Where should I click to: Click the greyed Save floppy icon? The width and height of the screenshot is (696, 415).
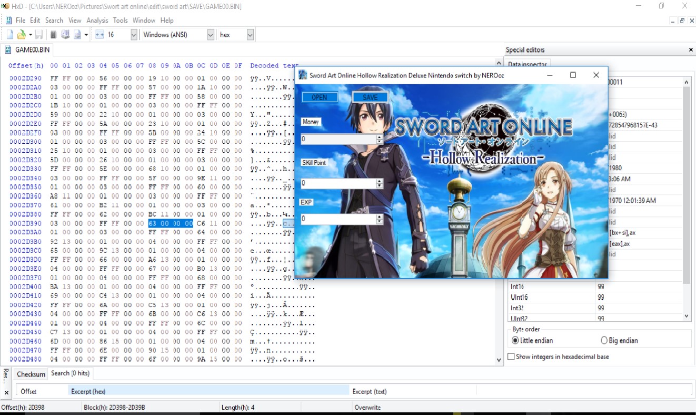pos(39,35)
